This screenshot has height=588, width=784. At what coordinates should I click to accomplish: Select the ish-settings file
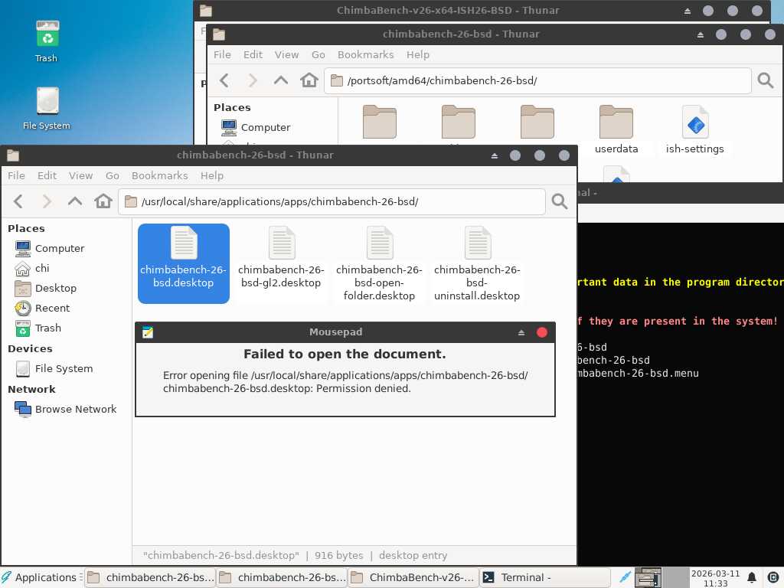tap(695, 129)
